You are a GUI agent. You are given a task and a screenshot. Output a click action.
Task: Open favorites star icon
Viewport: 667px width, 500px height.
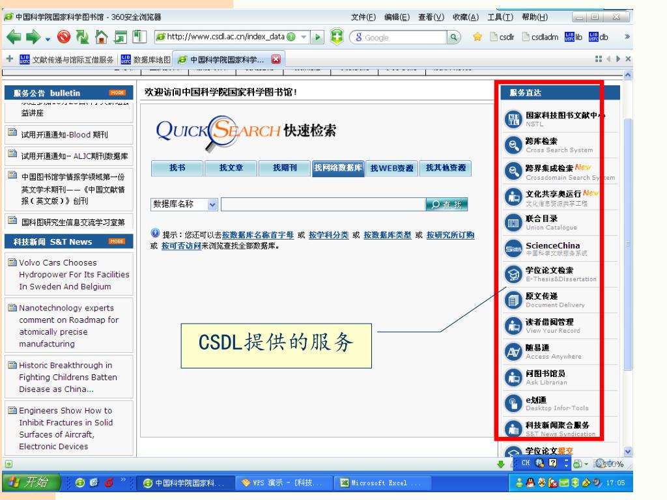[477, 37]
